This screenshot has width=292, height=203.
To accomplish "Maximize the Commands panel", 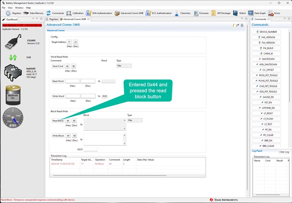I will tap(289, 19).
